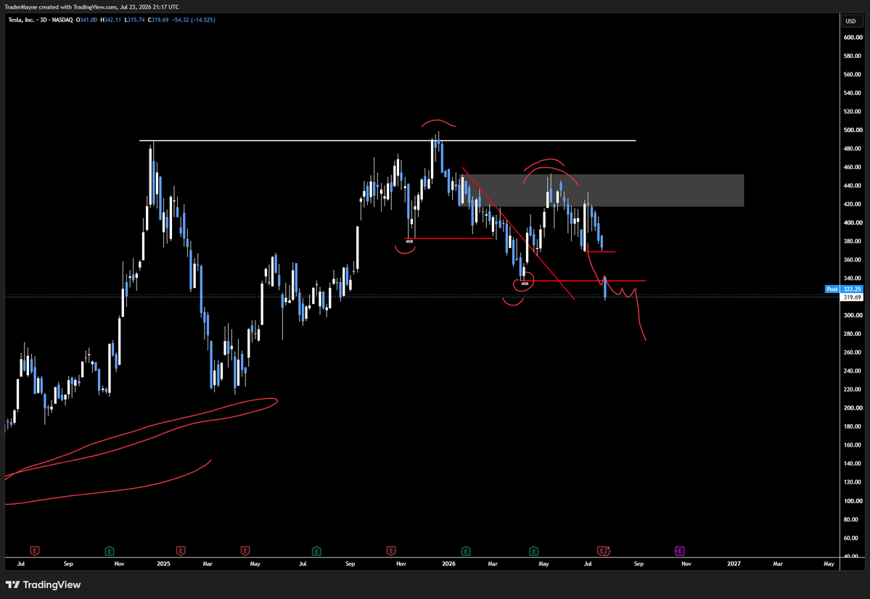Open the red earnings marker just after 2025 label

click(181, 550)
